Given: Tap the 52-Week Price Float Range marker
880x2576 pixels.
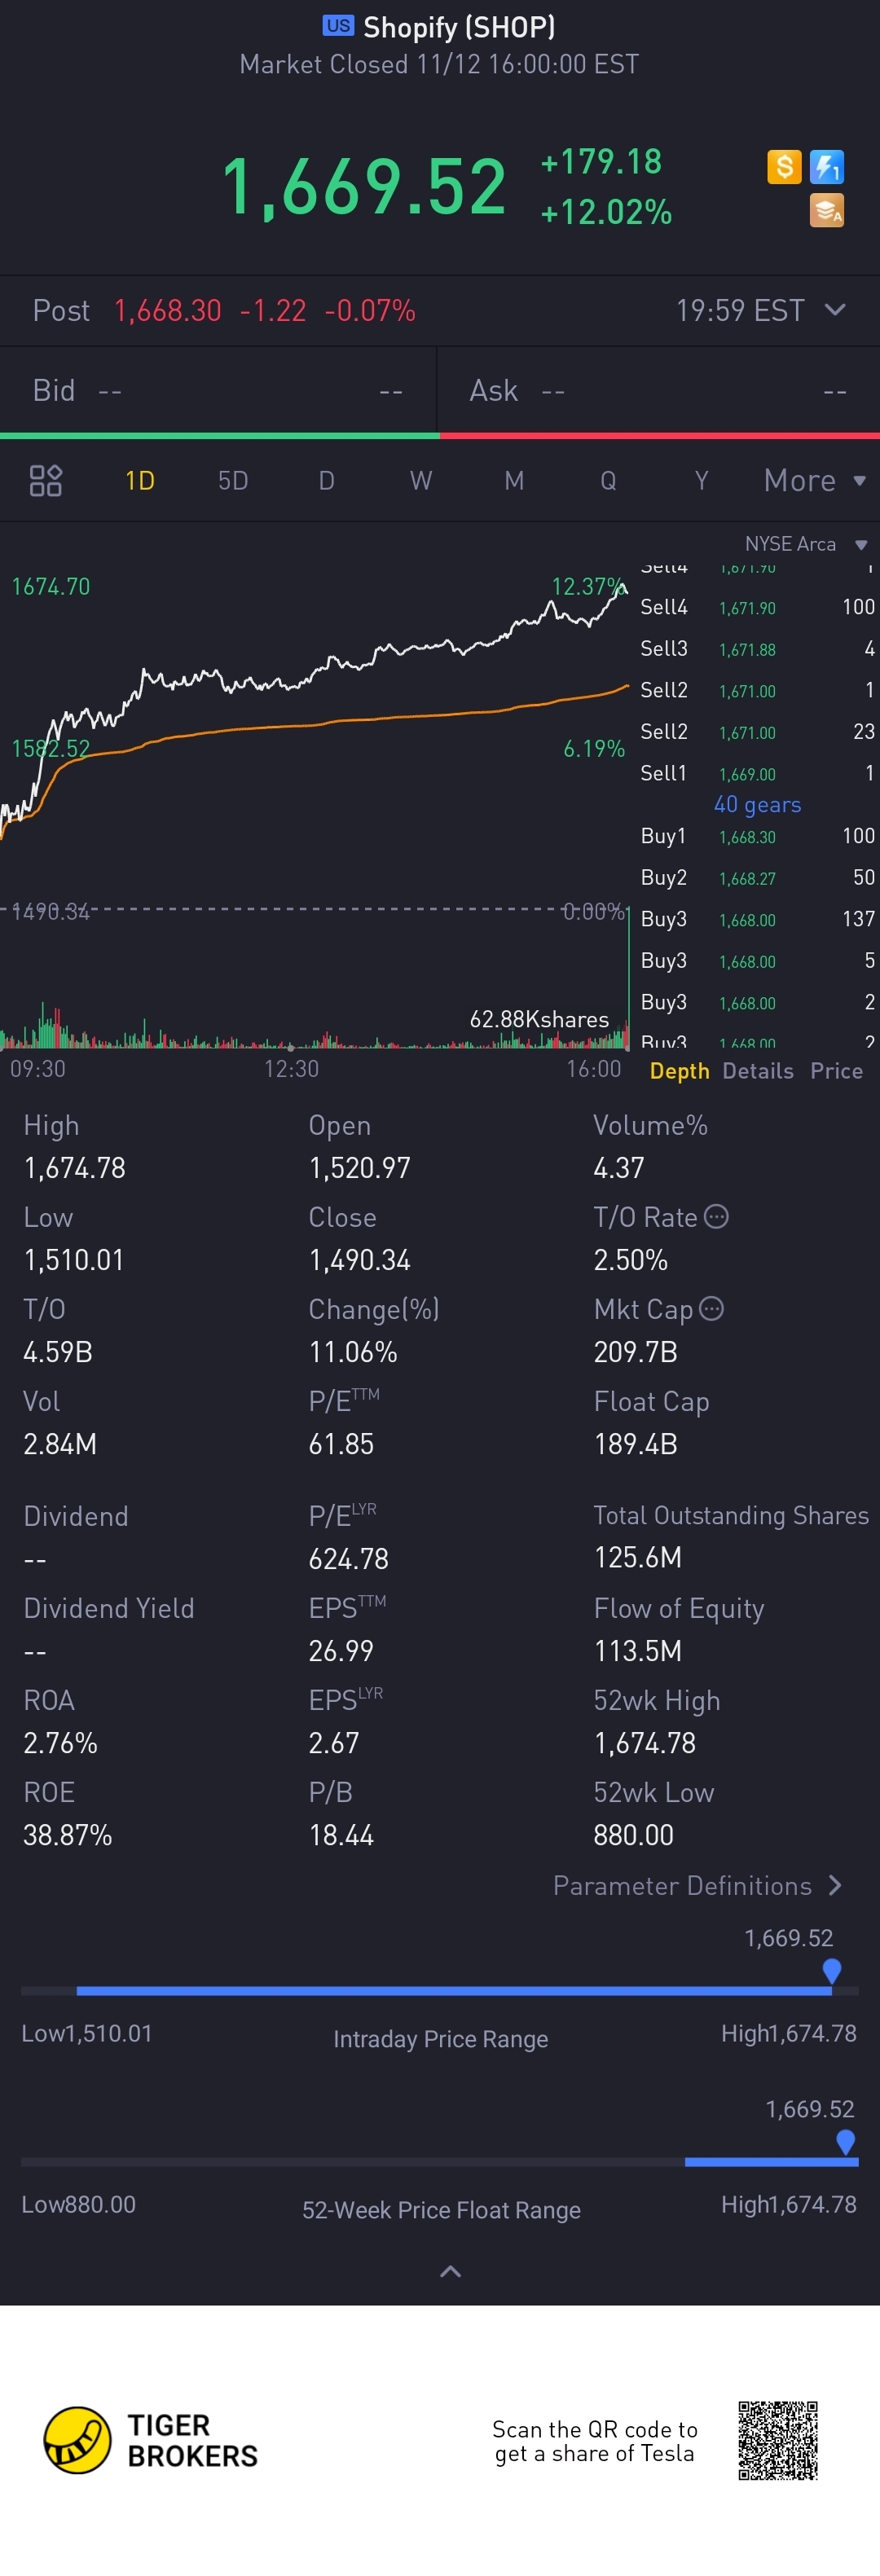Looking at the screenshot, I should (845, 2142).
